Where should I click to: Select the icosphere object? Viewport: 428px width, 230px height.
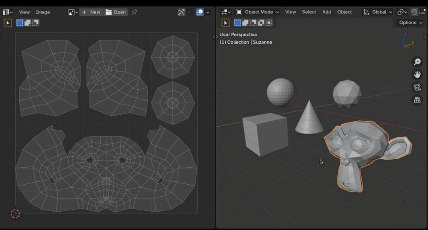click(347, 93)
